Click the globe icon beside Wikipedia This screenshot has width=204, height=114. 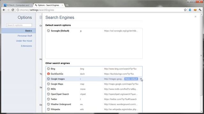[x=48, y=109]
